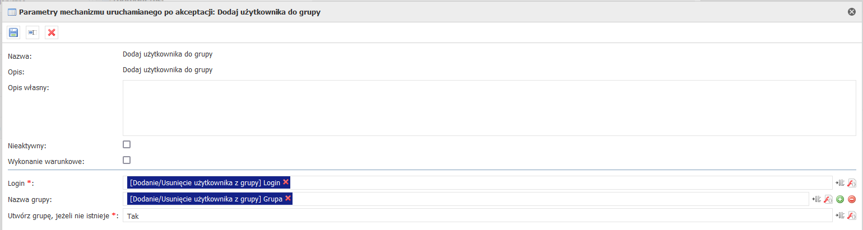Image resolution: width=863 pixels, height=230 pixels.
Task: Open function script icon for Nazwa grupy row
Action: pos(828,199)
